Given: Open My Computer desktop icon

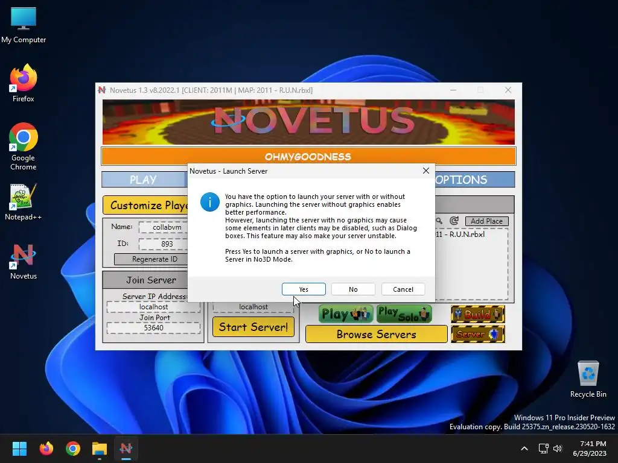Looking at the screenshot, I should [x=24, y=25].
